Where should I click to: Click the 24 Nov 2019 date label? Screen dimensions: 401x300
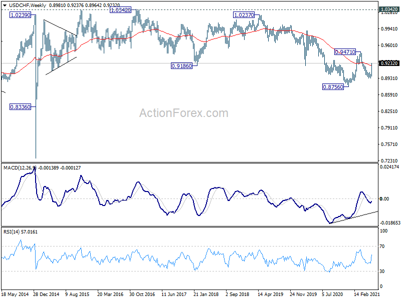[303, 294]
